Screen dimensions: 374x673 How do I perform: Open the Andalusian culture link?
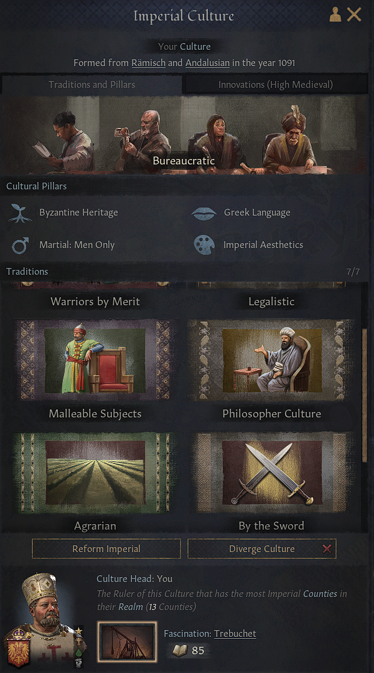(207, 63)
